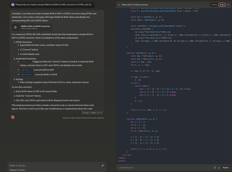Click the thumbs up feedback icon
The image size is (232, 172).
point(98,113)
